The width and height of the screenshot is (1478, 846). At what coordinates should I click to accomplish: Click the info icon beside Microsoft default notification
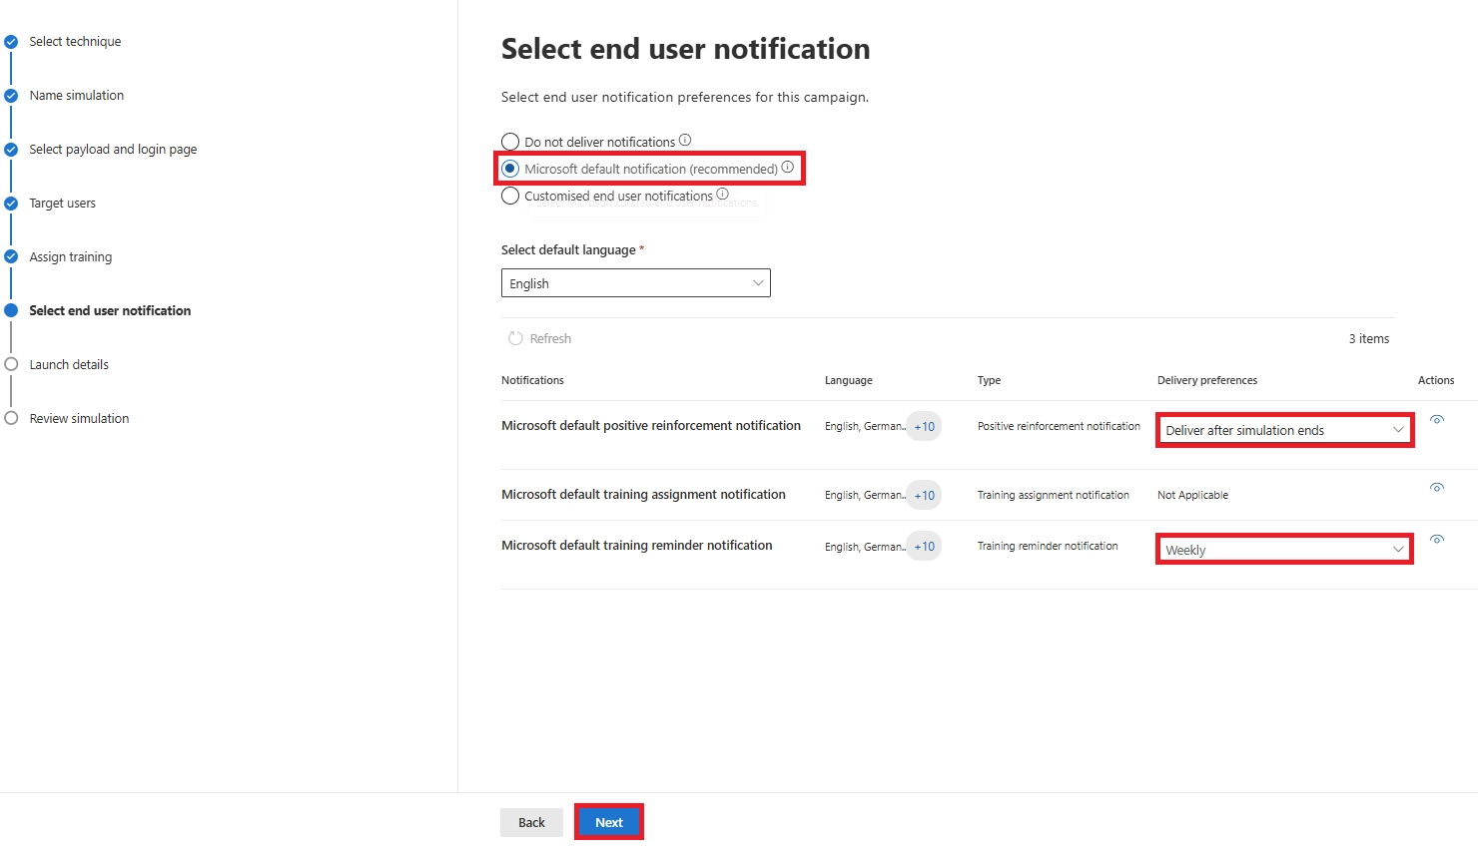click(788, 167)
